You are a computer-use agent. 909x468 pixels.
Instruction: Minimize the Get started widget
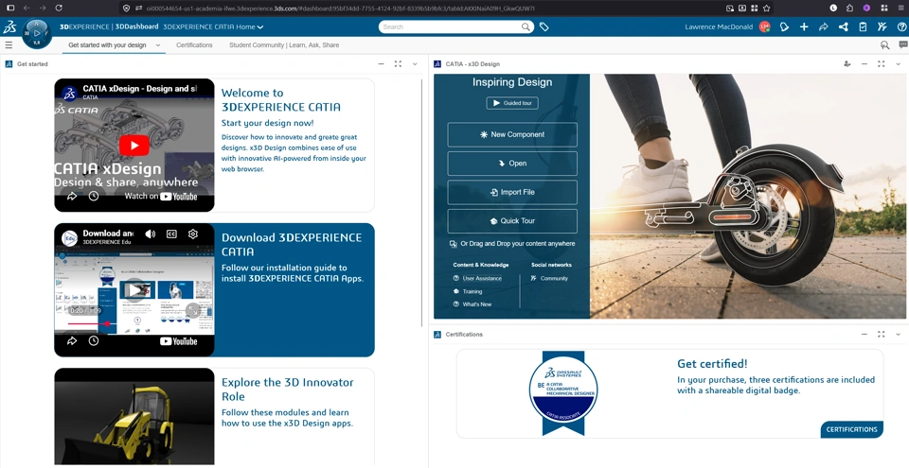point(381,63)
